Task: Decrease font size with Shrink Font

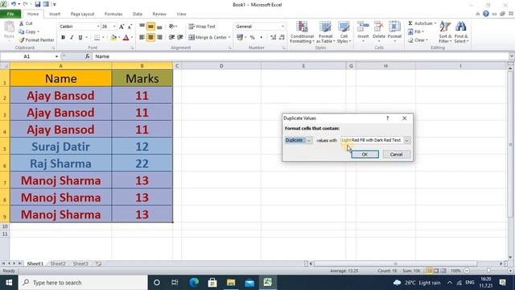Action: click(x=130, y=27)
